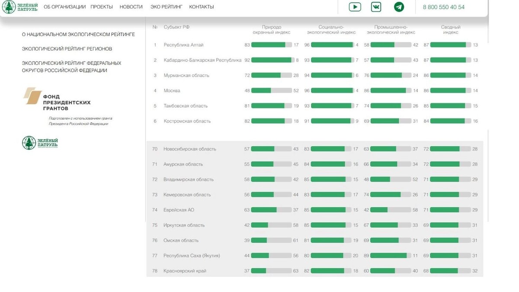Click Красноярский край progress bar
Image resolution: width=519 pixels, height=292 pixels.
coord(272,270)
